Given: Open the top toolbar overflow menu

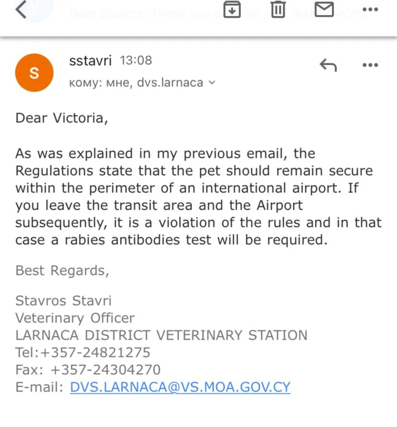Looking at the screenshot, I should pos(370,9).
